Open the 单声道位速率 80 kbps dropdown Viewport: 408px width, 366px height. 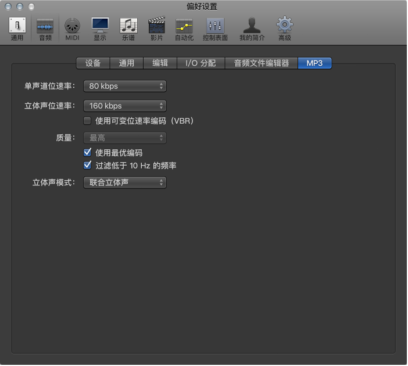pyautogui.click(x=125, y=86)
